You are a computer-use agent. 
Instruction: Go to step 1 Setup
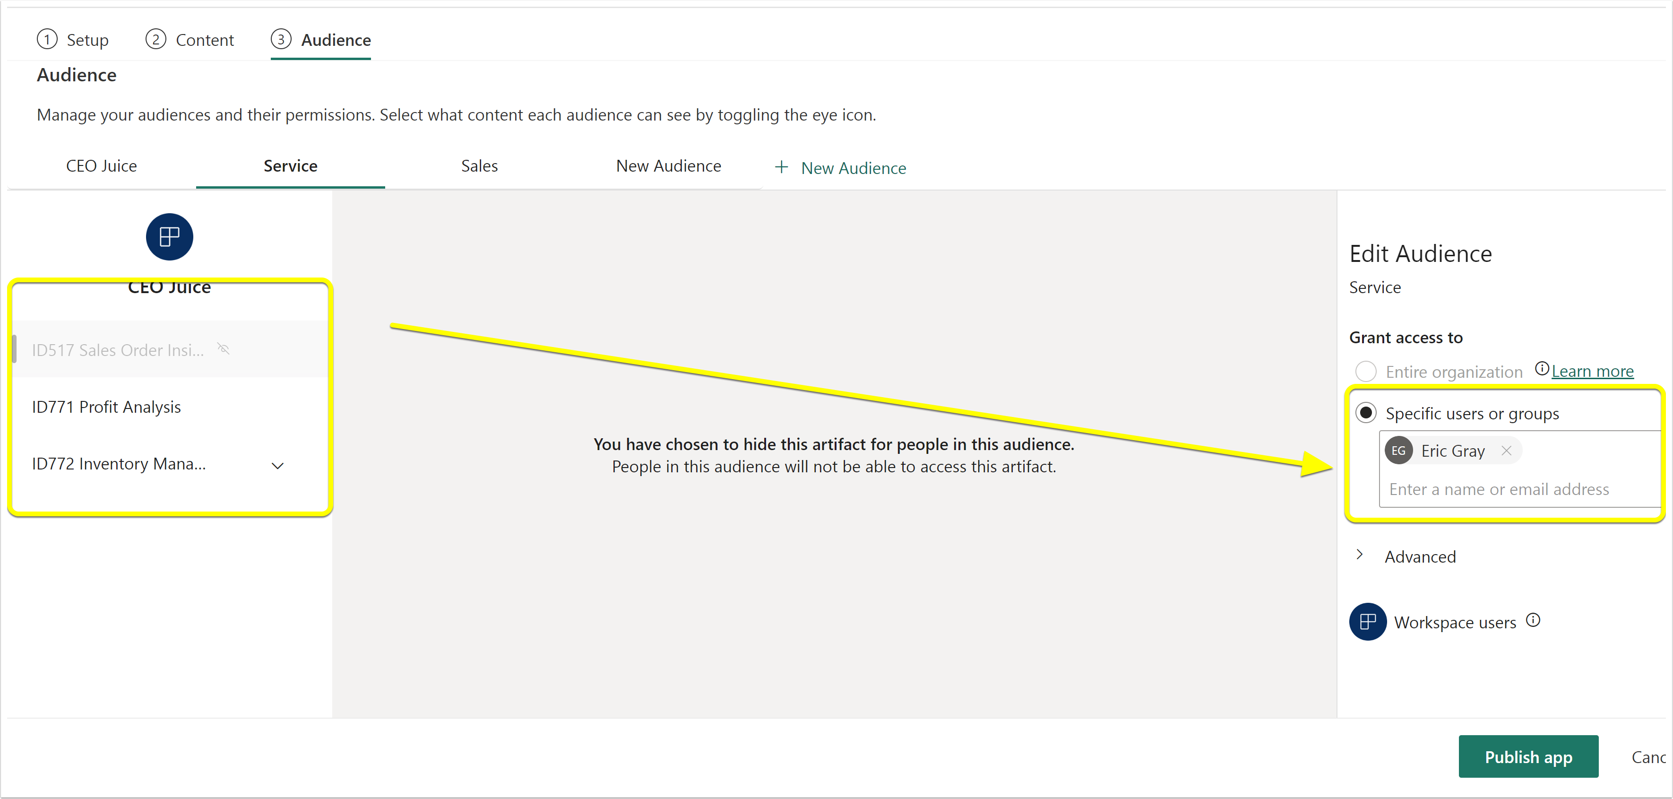click(73, 40)
